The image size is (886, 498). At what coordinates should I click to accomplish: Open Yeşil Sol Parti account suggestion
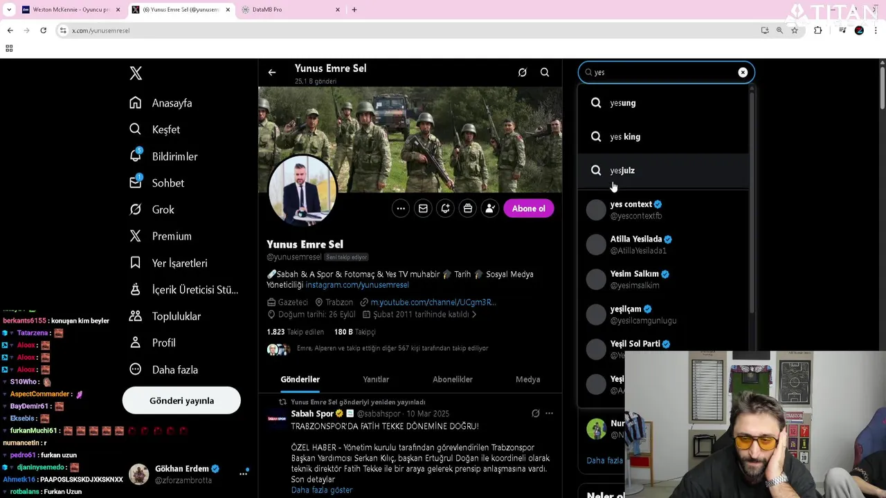pos(664,349)
